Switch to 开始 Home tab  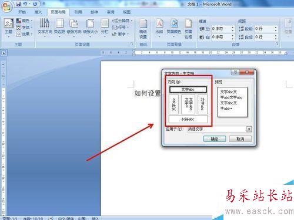pos(22,12)
